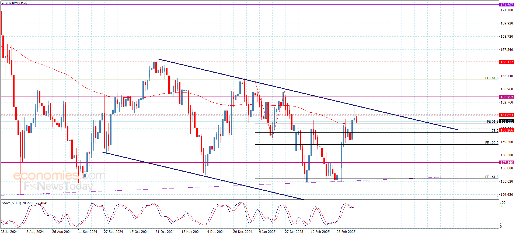Image resolution: width=516 pixels, height=235 pixels.
Task: Select the purple 171.607 price tag
Action: [x=507, y=5]
